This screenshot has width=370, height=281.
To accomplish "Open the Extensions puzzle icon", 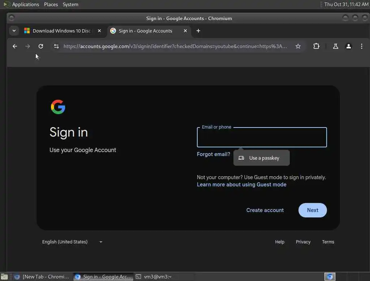I will pos(316,46).
